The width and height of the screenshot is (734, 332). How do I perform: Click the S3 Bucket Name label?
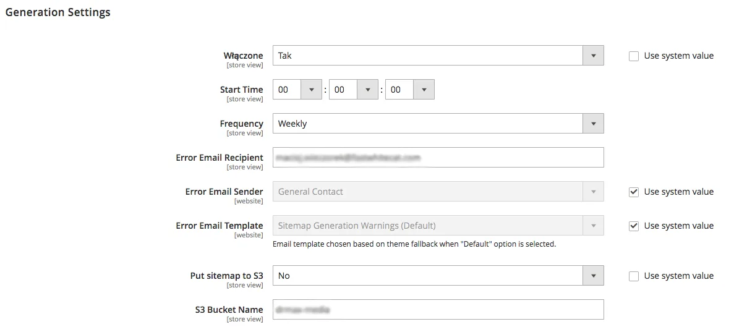click(x=229, y=310)
